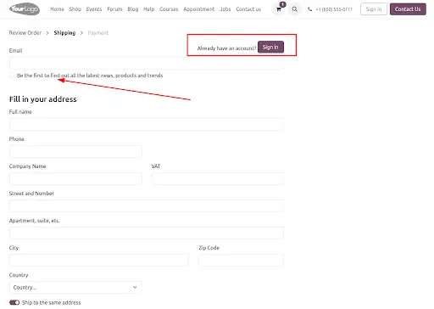Click the Payment breadcrumb step
Screen dimensions: 434x309
click(98, 33)
